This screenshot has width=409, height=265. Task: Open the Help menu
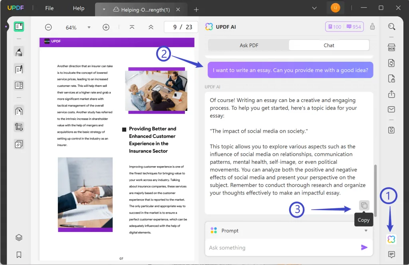(79, 8)
